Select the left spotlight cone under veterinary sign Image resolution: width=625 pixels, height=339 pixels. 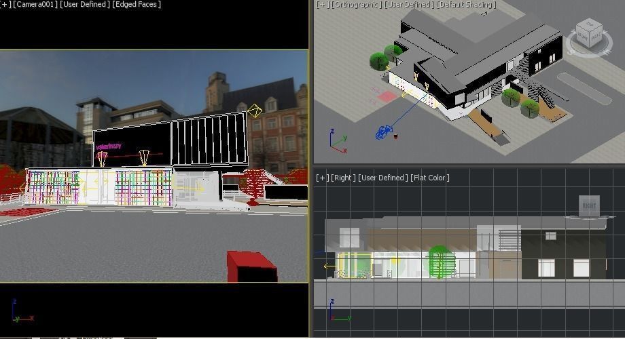[x=102, y=159]
